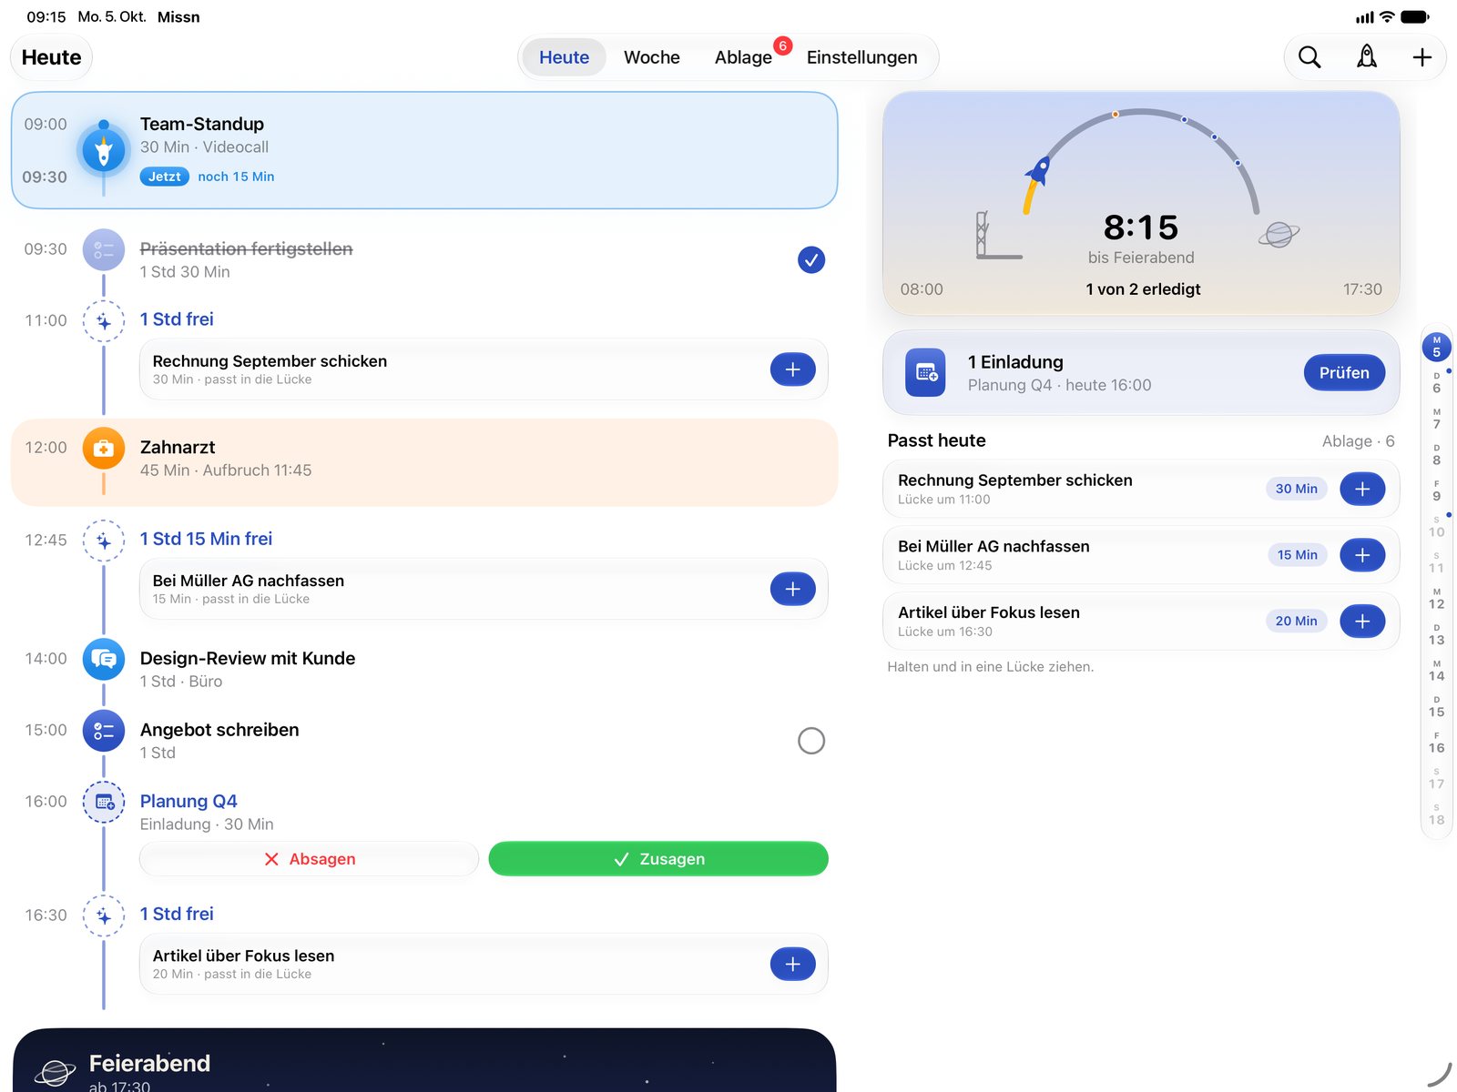
Task: Tap the Planung Q4 calendar invitation icon
Action: click(x=104, y=803)
